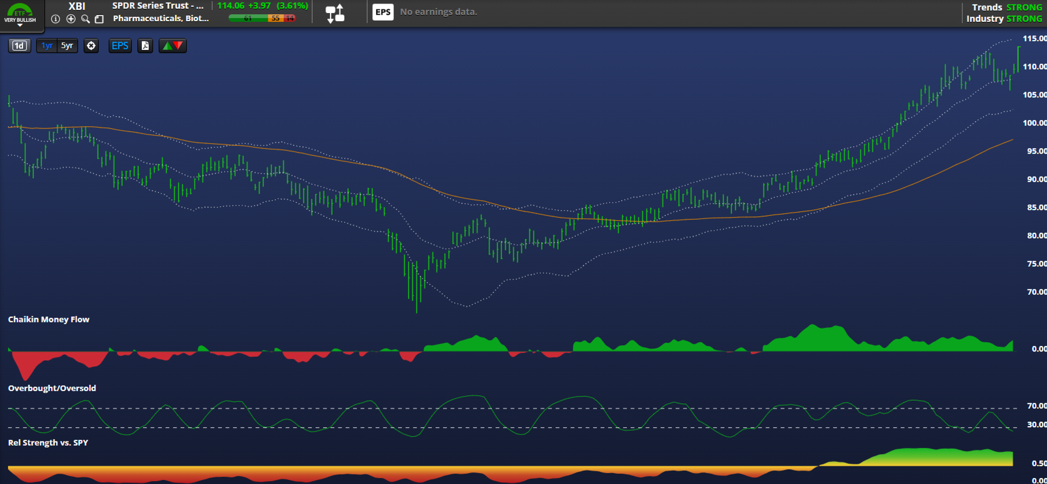Expand the Pharmaceuticals, Biot... industry label
This screenshot has height=484, width=1047.
pyautogui.click(x=160, y=19)
